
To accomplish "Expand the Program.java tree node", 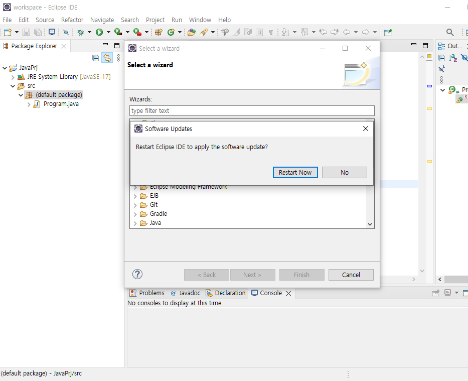I will [x=29, y=104].
